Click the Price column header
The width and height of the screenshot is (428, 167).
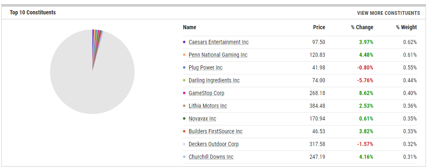coord(319,27)
